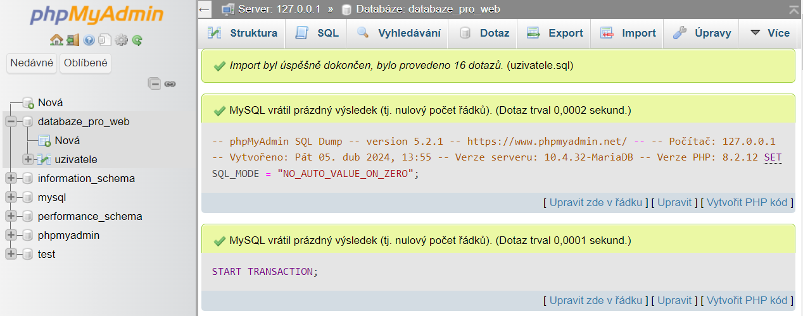Open the Více dropdown menu

coord(769,33)
